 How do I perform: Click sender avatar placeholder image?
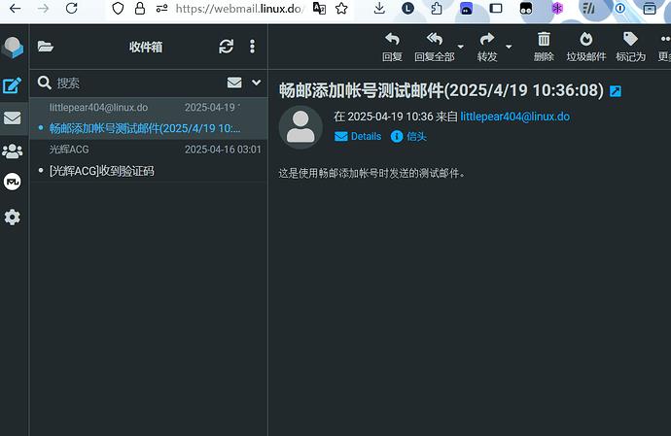[x=300, y=127]
